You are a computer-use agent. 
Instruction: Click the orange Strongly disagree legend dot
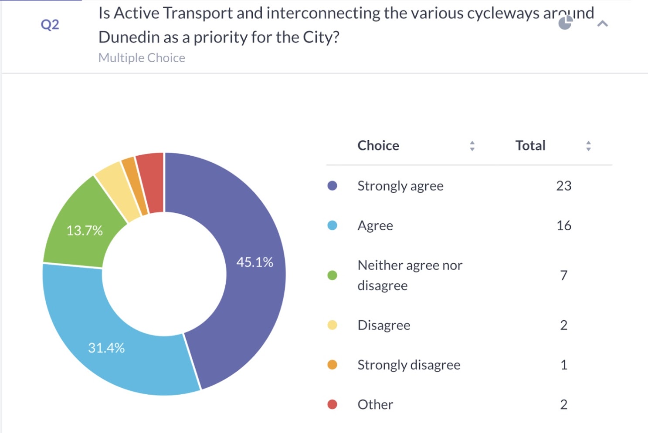[332, 365]
